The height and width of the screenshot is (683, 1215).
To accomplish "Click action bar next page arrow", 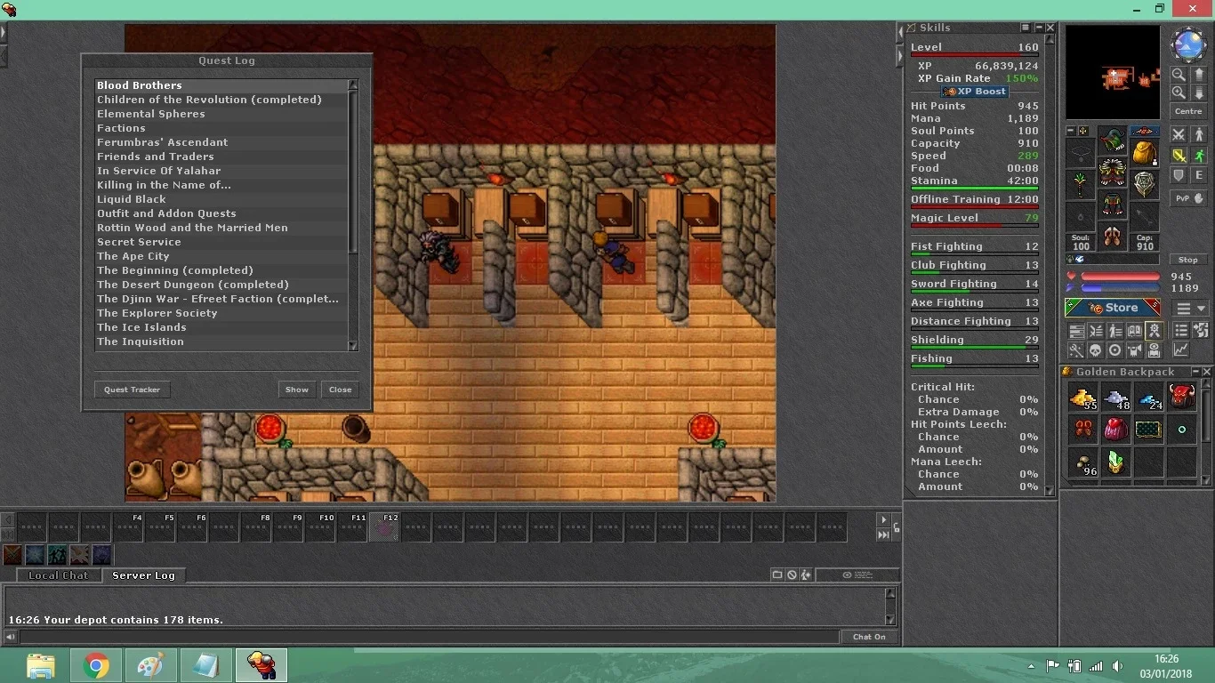I will (883, 519).
